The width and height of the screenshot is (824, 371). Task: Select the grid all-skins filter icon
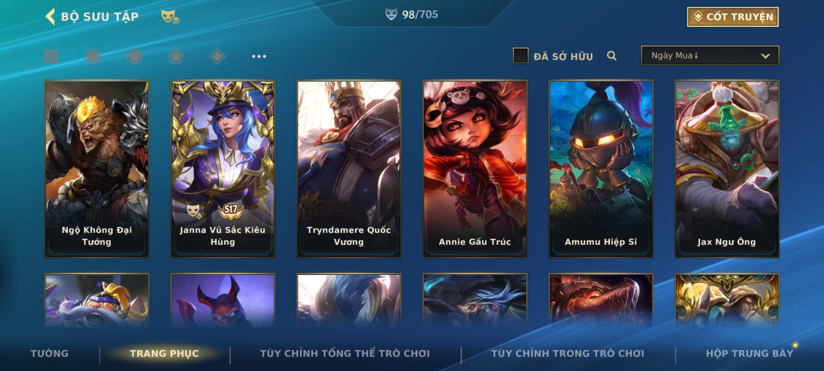[x=51, y=56]
